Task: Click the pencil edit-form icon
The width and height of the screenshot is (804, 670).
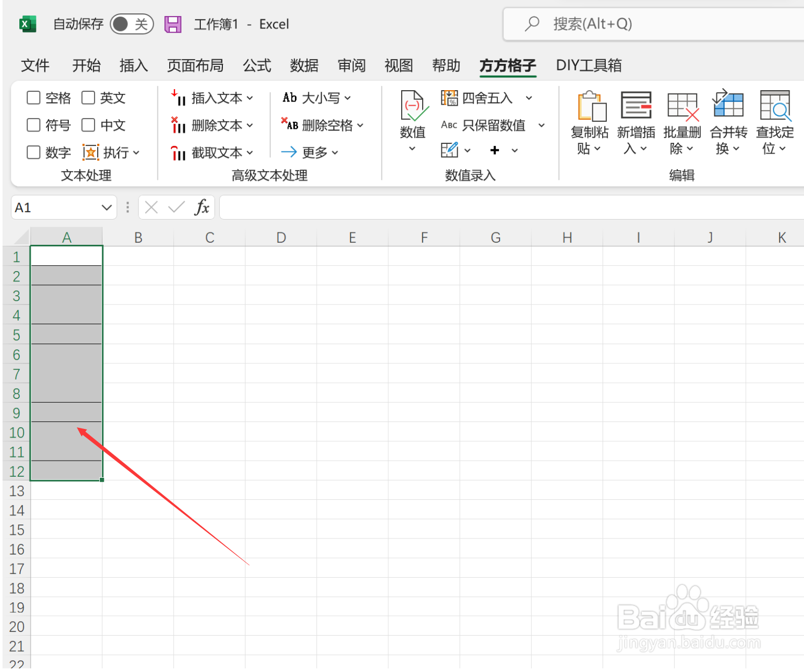Action: pos(449,150)
